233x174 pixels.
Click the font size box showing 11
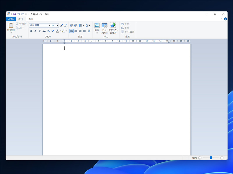[54, 26]
